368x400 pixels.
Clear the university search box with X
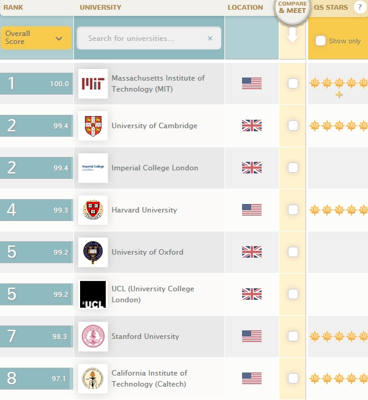210,38
